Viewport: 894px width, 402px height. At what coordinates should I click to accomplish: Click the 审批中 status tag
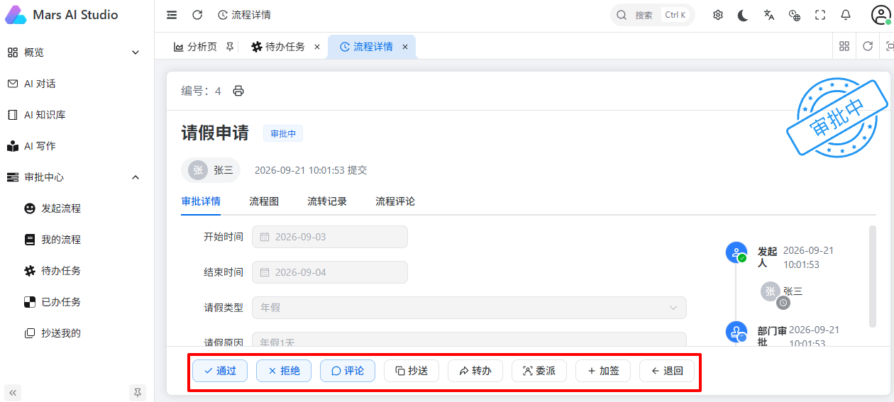click(283, 133)
